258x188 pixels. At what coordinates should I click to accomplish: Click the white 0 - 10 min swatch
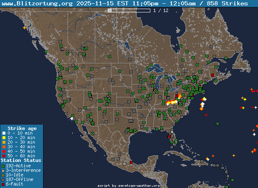pos(3,133)
